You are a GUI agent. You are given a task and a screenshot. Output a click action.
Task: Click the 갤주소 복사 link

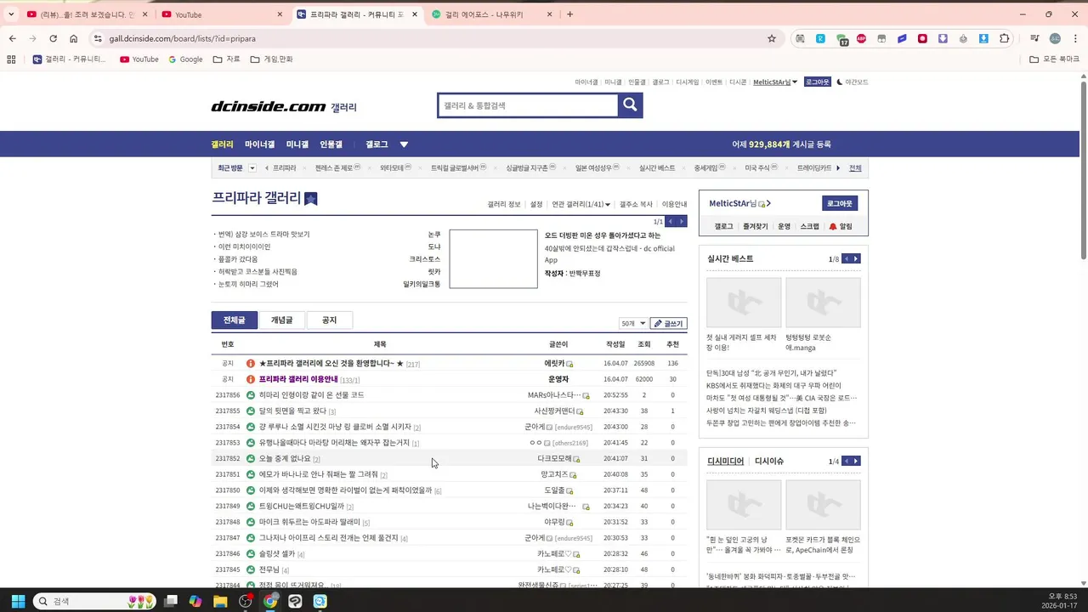pos(636,204)
